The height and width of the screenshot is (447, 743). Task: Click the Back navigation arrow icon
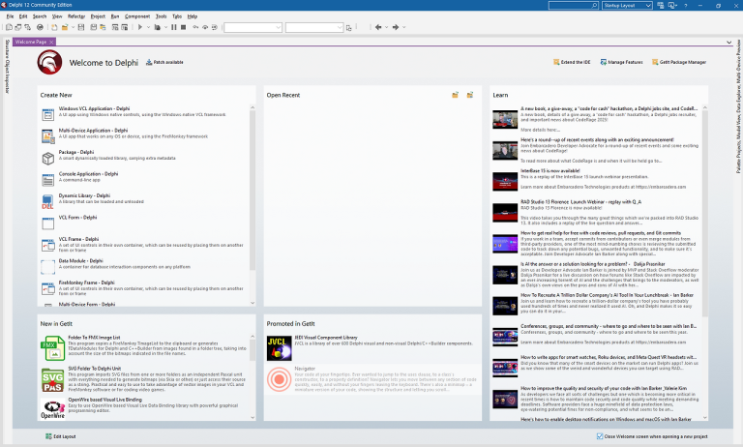[378, 27]
